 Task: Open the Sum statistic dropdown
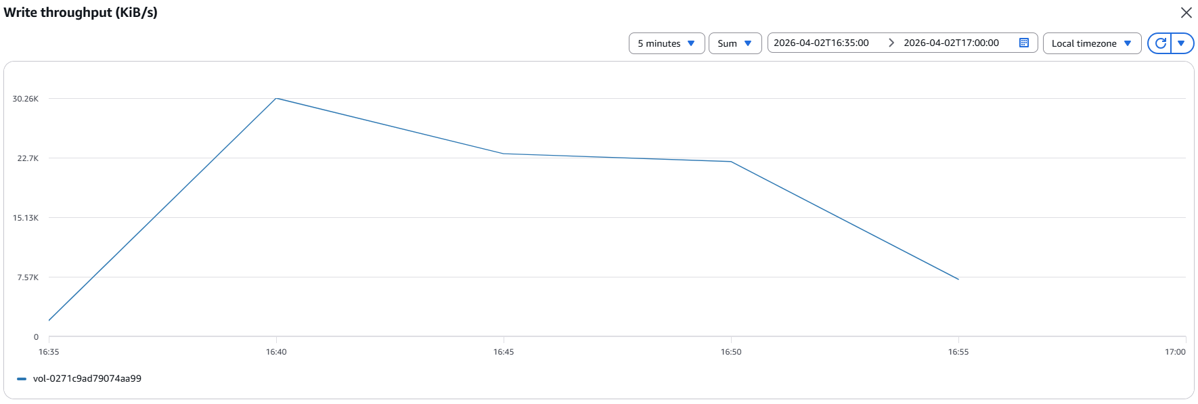point(734,43)
